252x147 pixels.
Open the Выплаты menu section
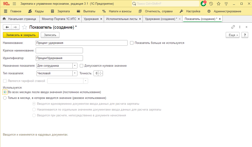point(89,11)
